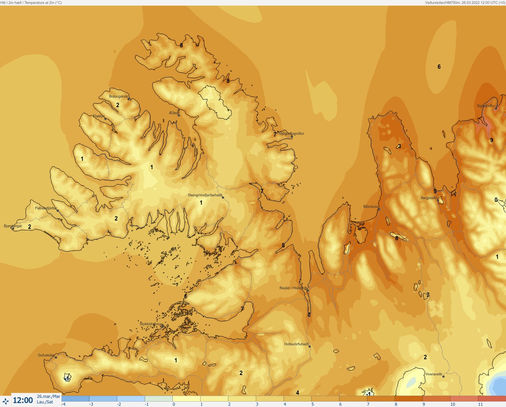Click legend color band between -4 and -3
Screen dimensions: 506x407
(75, 399)
